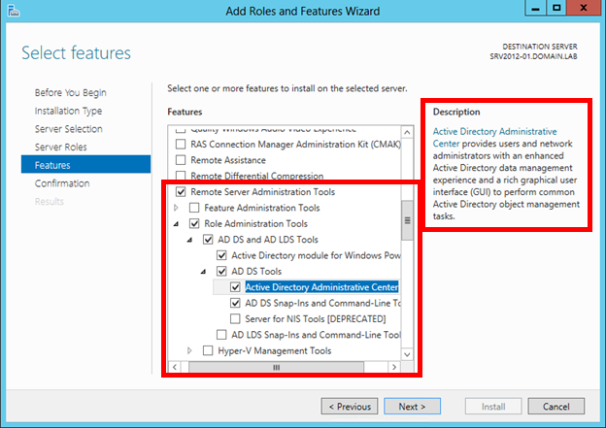Click SRV2012-01.DOMAIN.LAB server name

click(533, 56)
